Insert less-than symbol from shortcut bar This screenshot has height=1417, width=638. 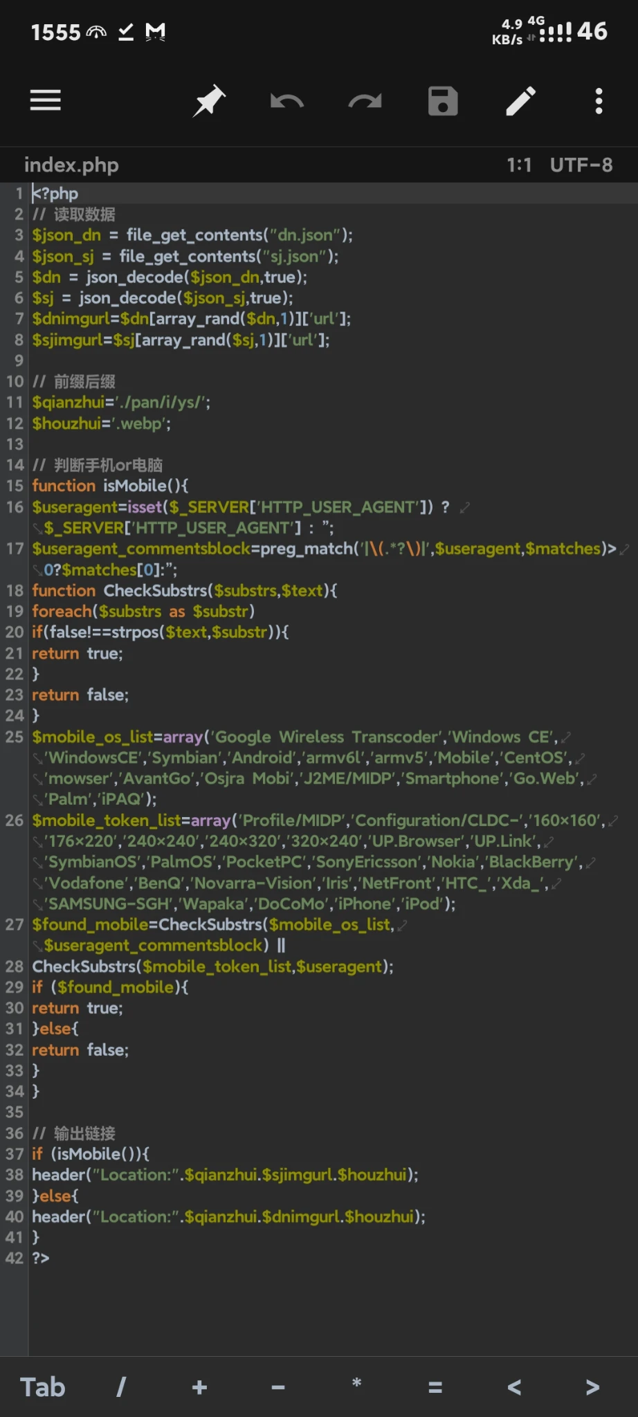513,1387
